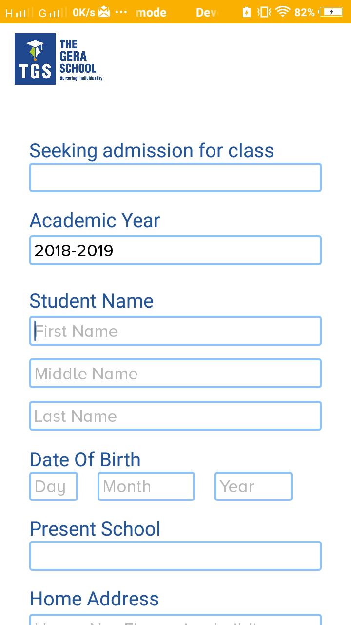The height and width of the screenshot is (625, 351).
Task: Open Seeking admission for class field
Action: pyautogui.click(x=175, y=177)
